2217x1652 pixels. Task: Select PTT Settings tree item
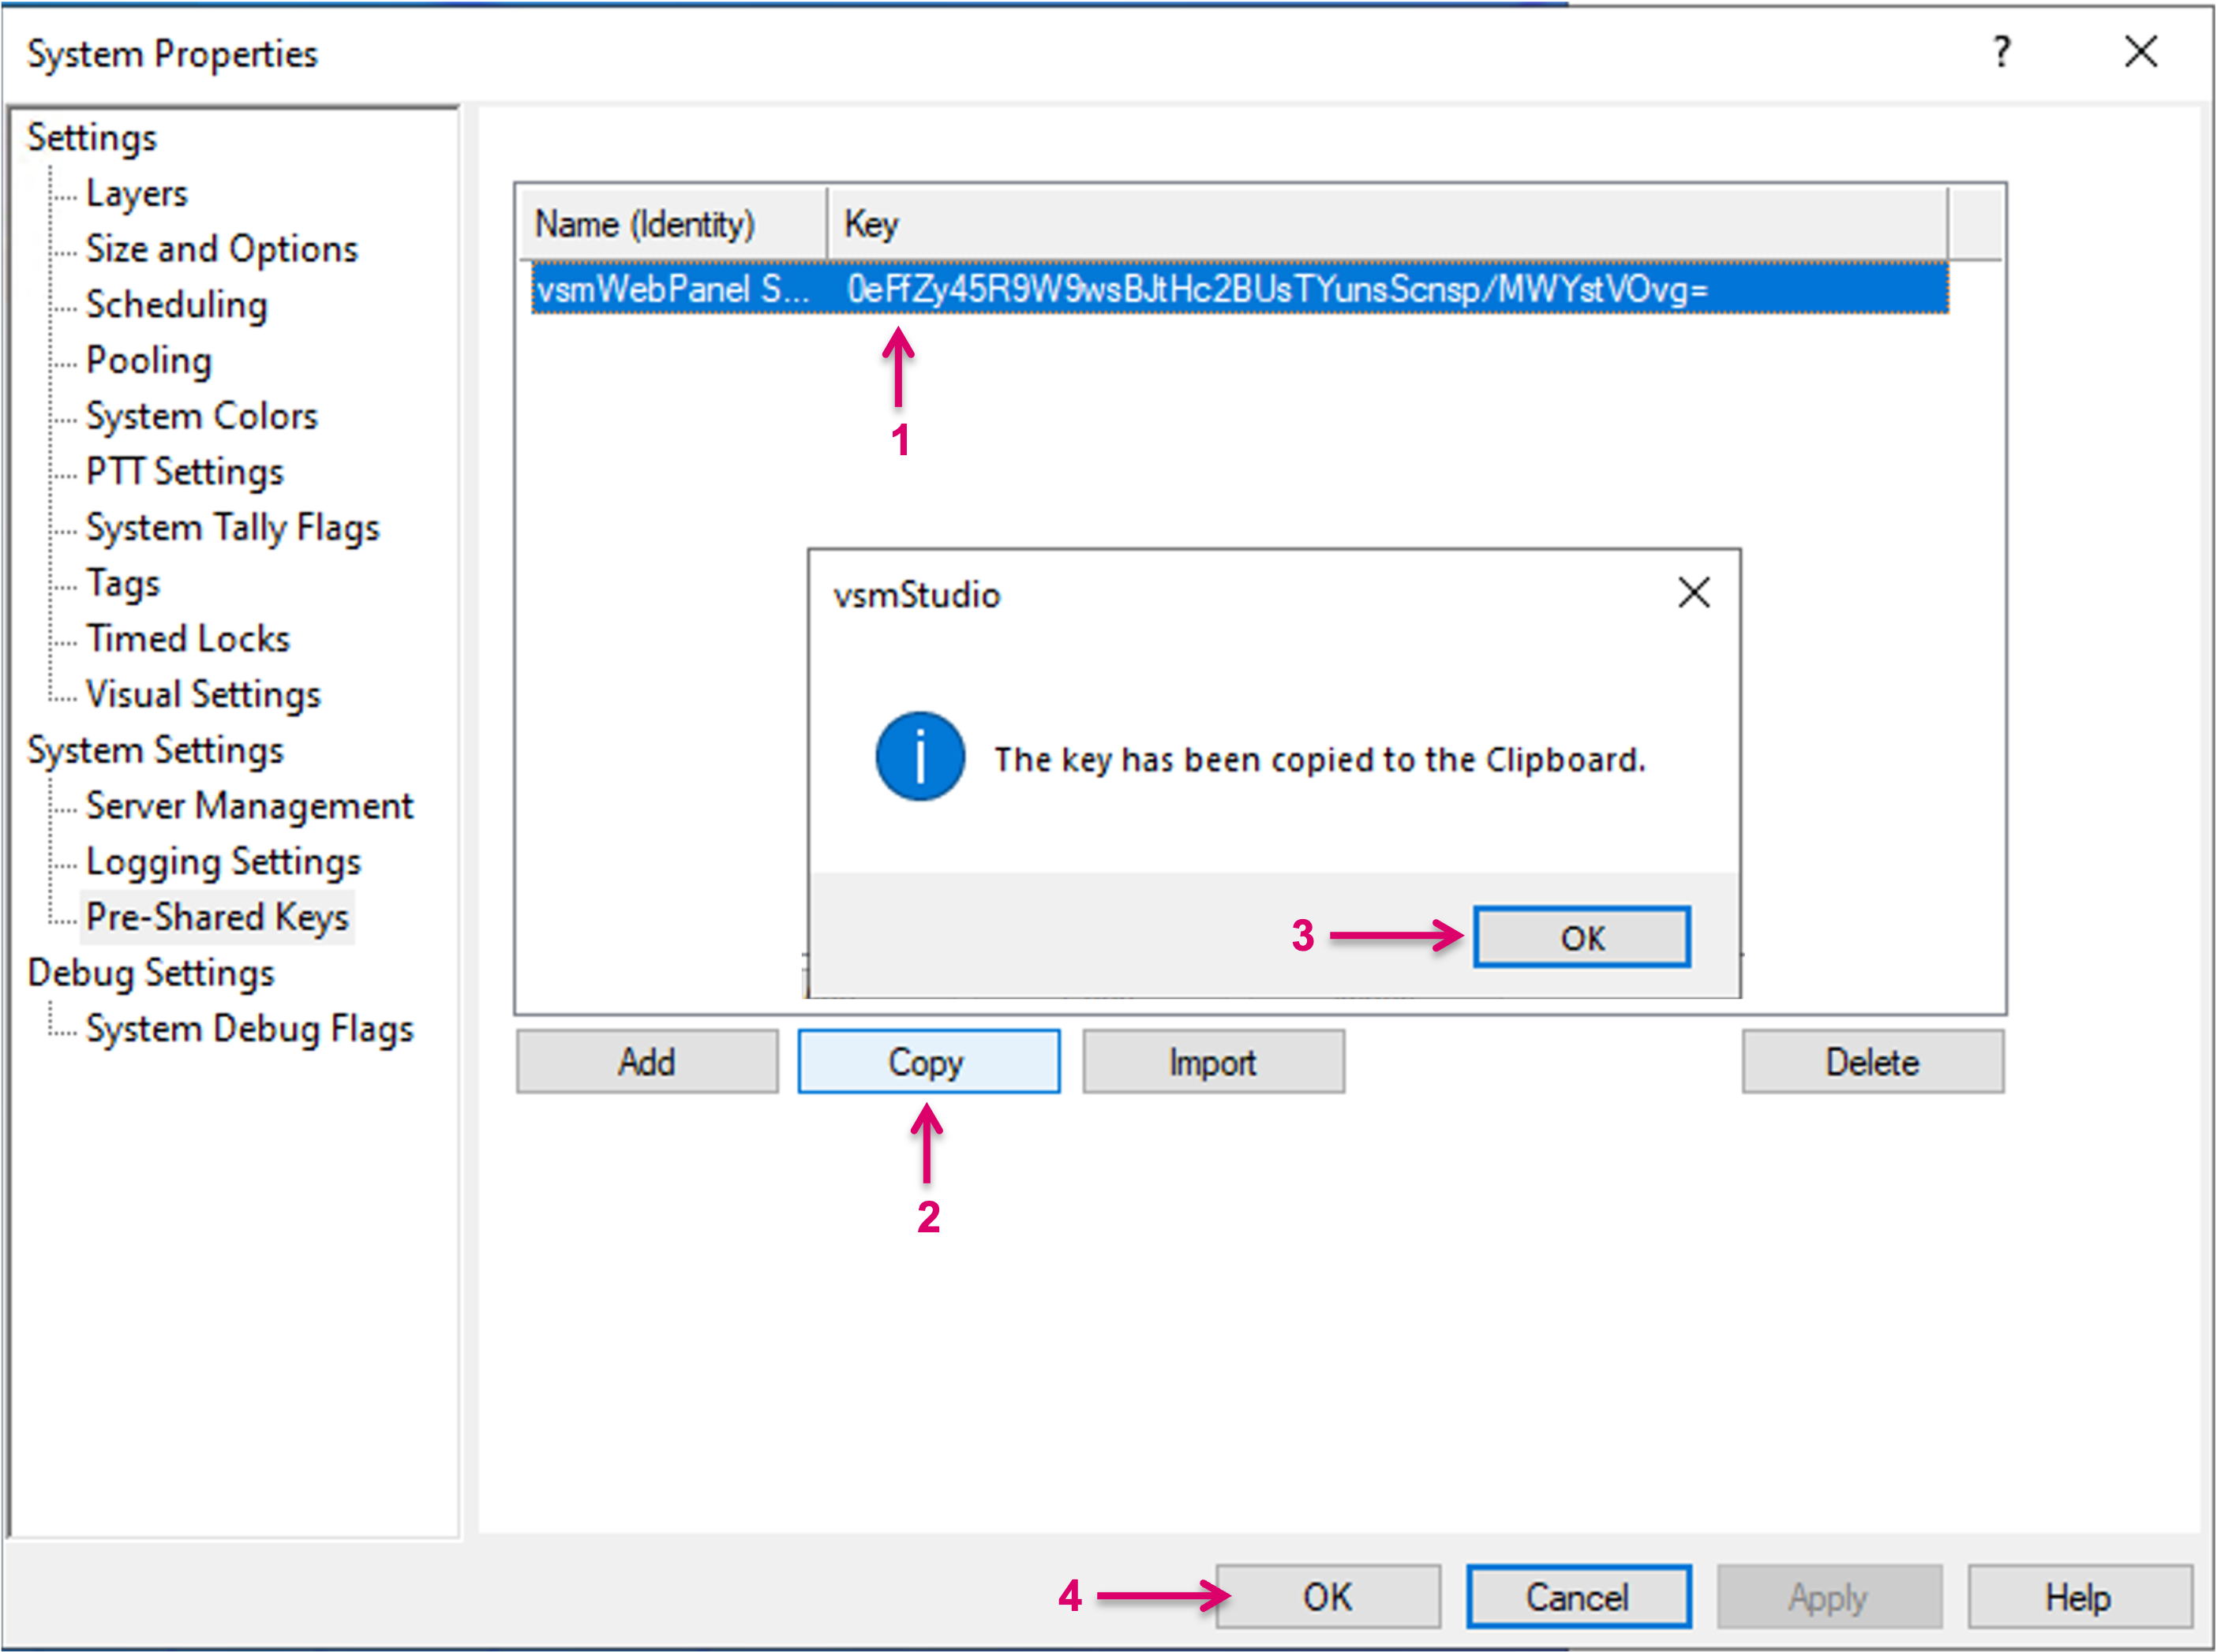(x=184, y=472)
